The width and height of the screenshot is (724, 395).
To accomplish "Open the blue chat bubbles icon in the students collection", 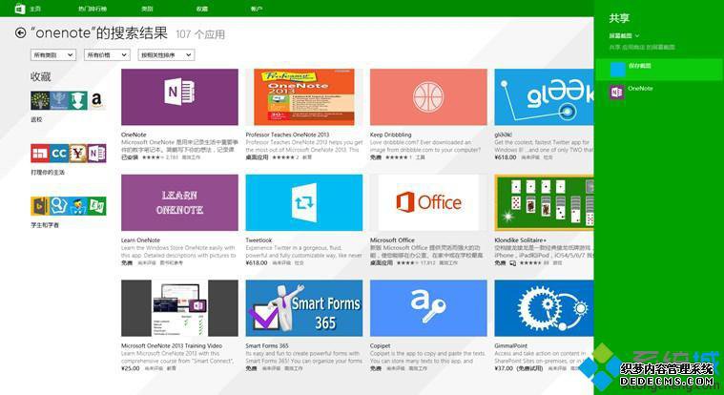I will pos(59,206).
